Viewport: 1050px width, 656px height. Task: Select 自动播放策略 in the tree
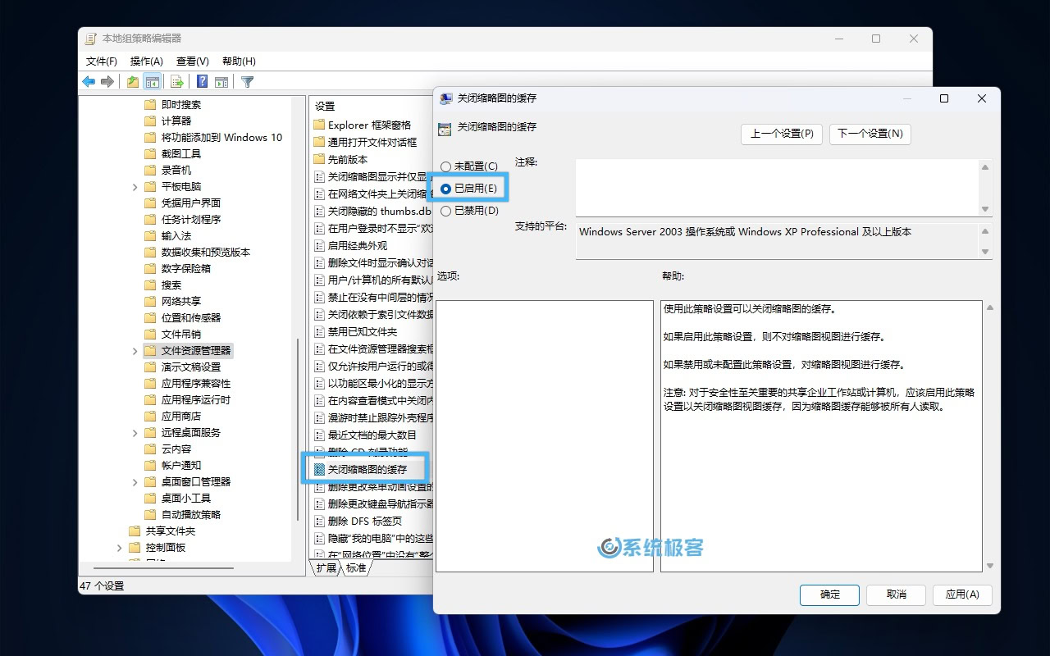pyautogui.click(x=191, y=514)
